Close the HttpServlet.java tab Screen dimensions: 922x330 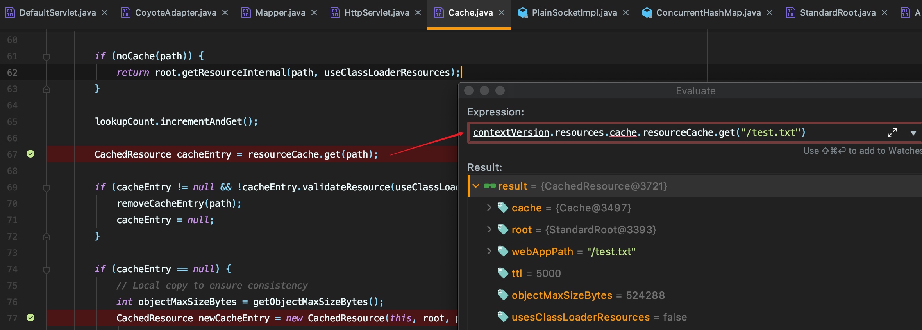[x=418, y=13]
